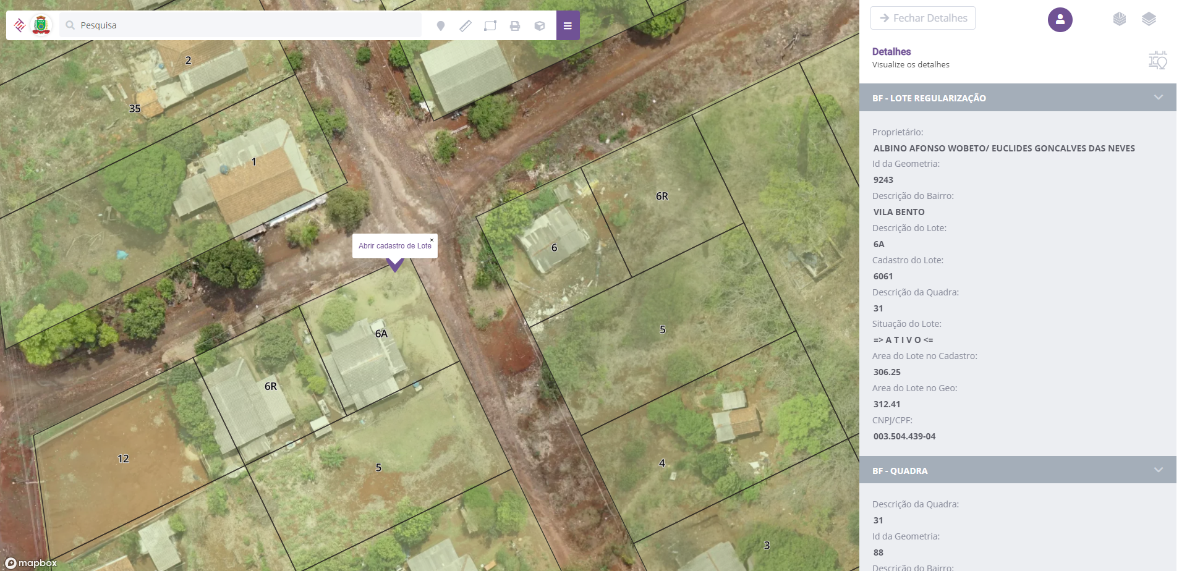
Task: Click Cadastro do Lote value 6061
Action: 883,276
